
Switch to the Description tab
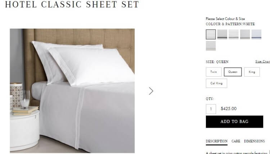pyautogui.click(x=217, y=141)
